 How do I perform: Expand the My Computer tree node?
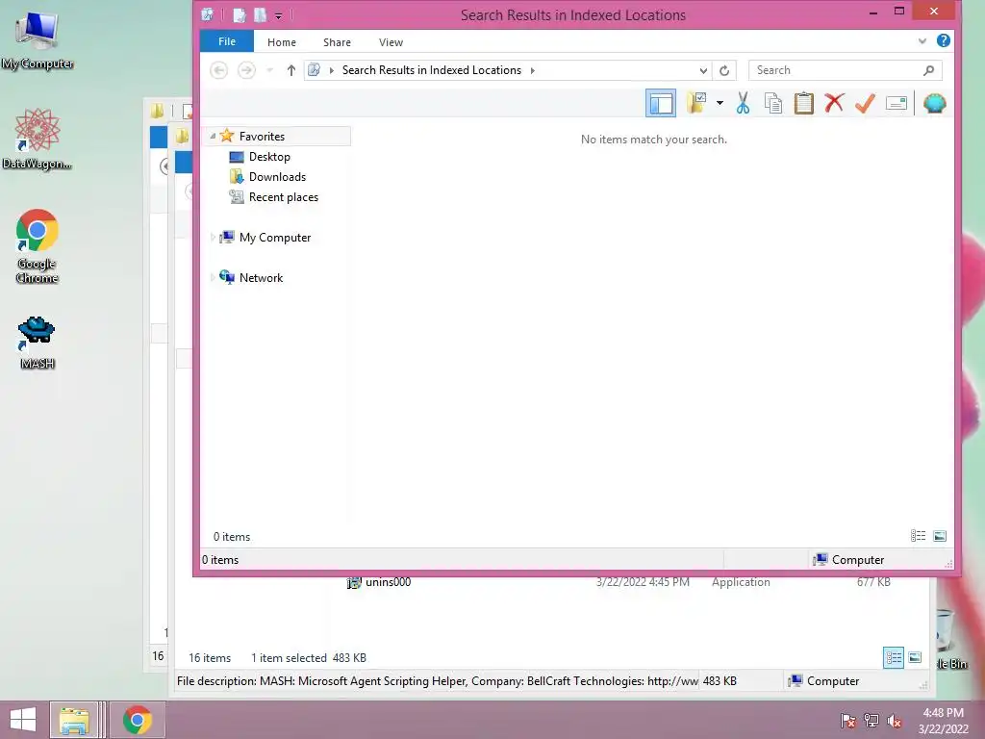point(213,238)
